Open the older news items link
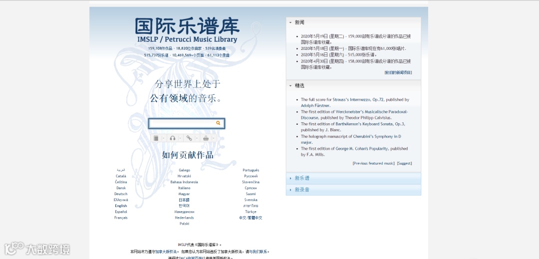This screenshot has width=539, height=259. click(398, 73)
